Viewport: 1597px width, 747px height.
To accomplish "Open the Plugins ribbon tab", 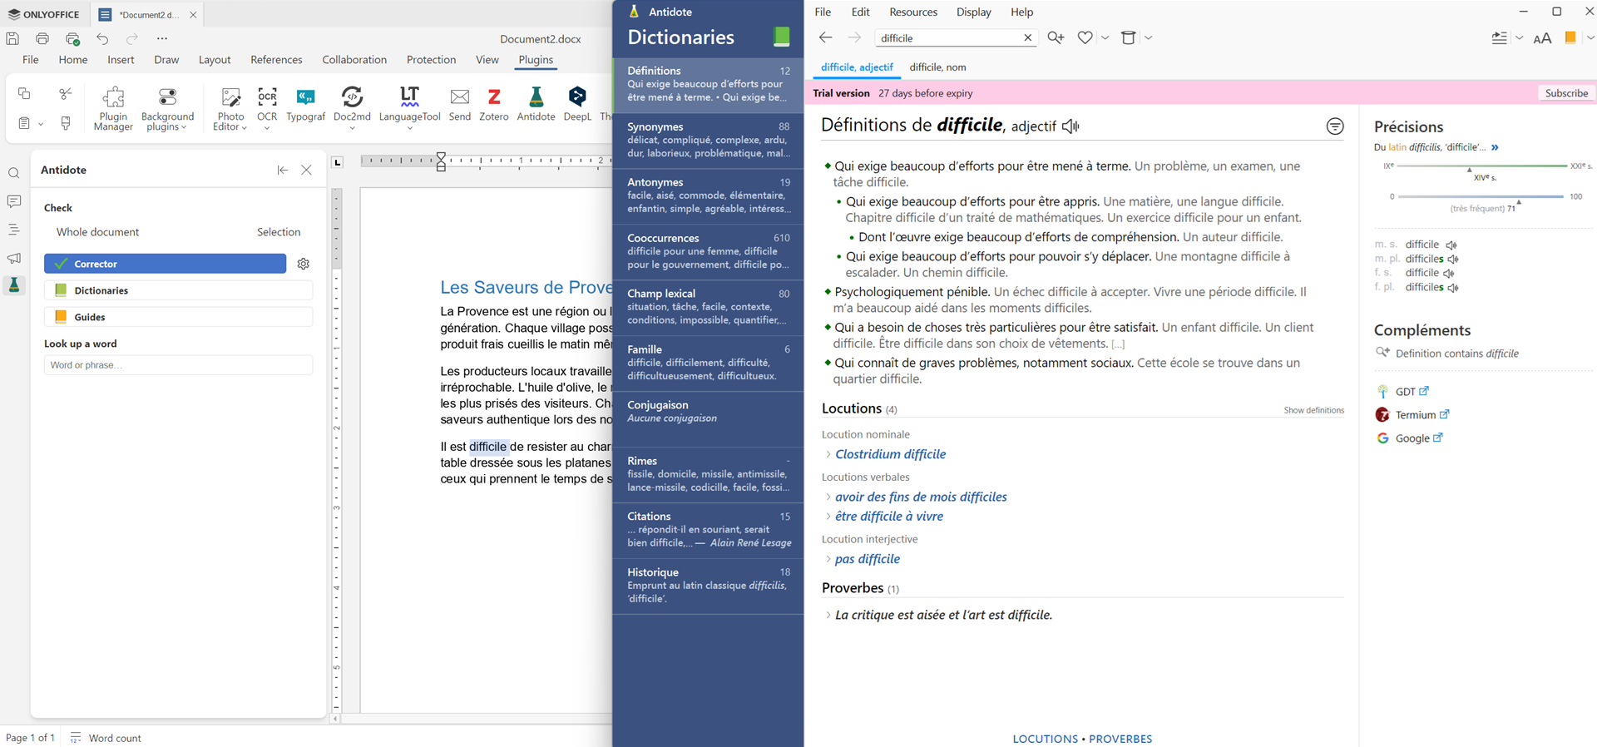I will 536,60.
